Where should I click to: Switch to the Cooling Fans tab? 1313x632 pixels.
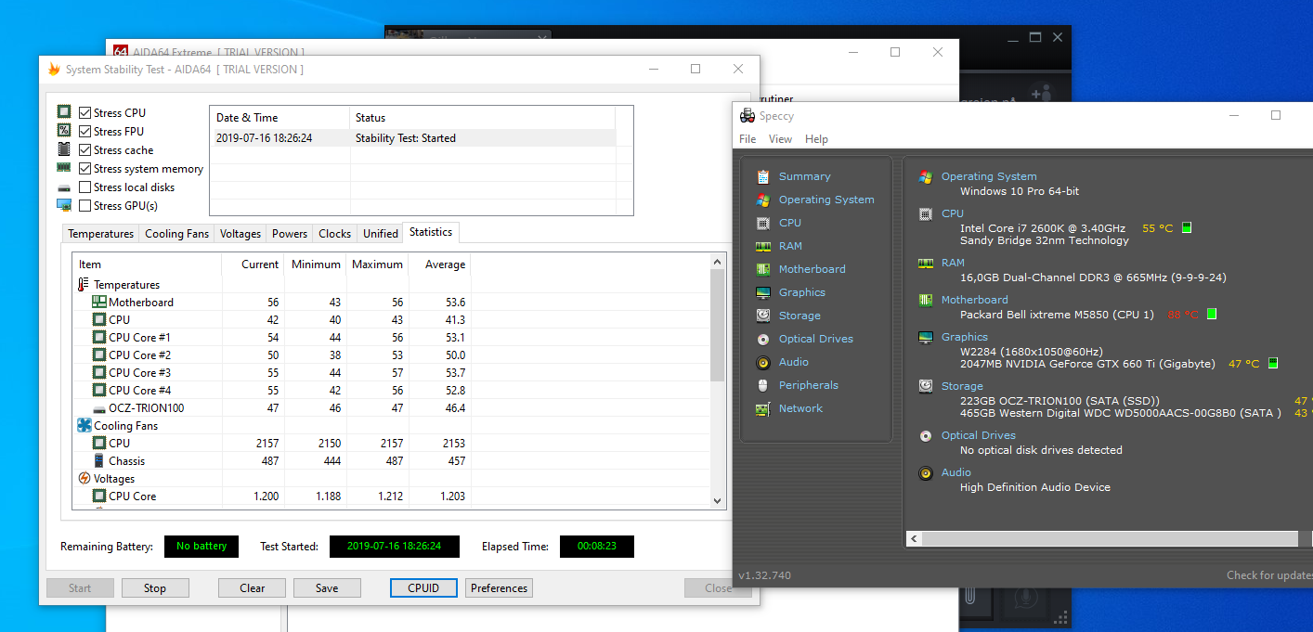[176, 234]
